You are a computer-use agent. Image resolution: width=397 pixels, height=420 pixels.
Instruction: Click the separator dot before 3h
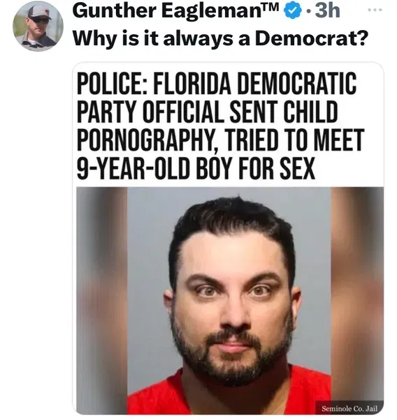tap(309, 11)
